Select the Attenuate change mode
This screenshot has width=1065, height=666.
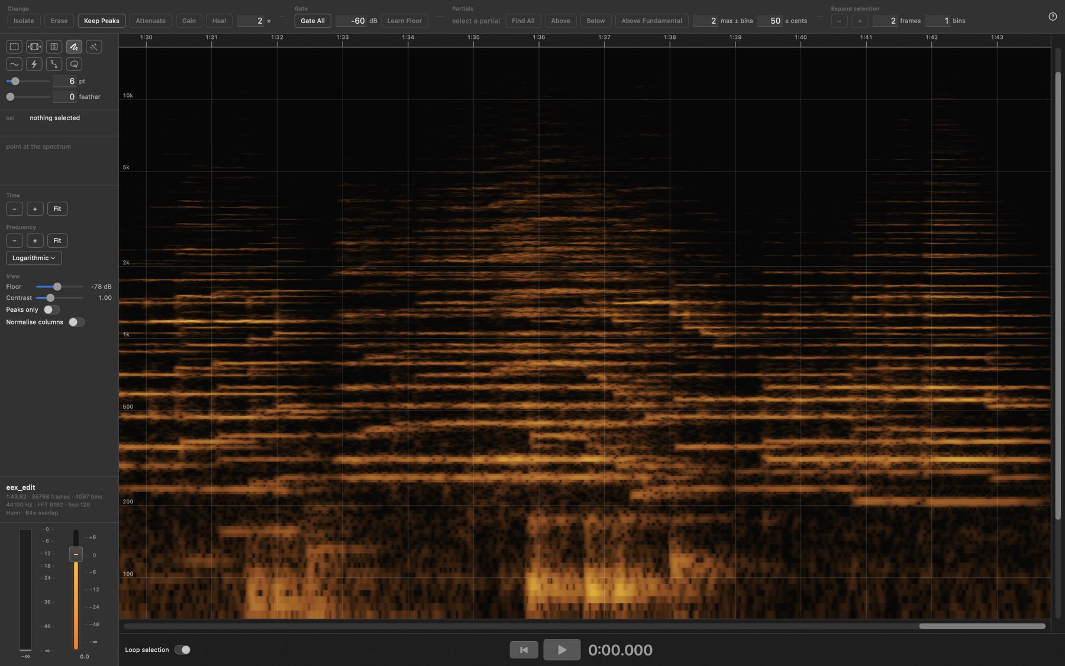tap(150, 21)
